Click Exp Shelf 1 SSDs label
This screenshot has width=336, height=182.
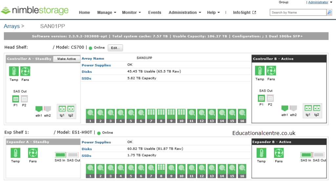click(86, 156)
